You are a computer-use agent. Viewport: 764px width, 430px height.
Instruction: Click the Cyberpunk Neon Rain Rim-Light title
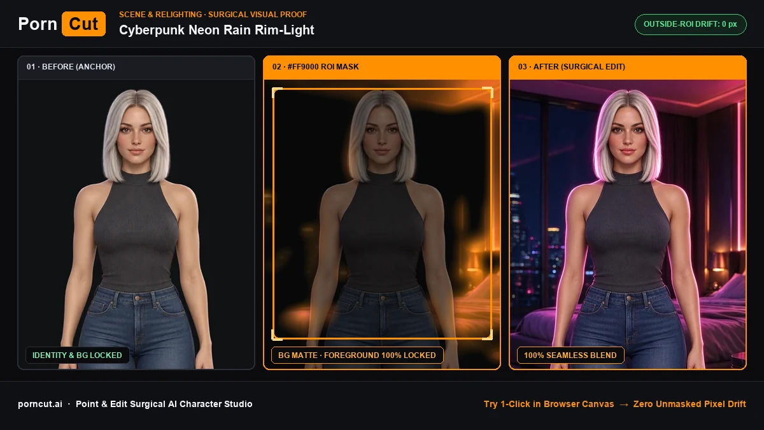[216, 30]
